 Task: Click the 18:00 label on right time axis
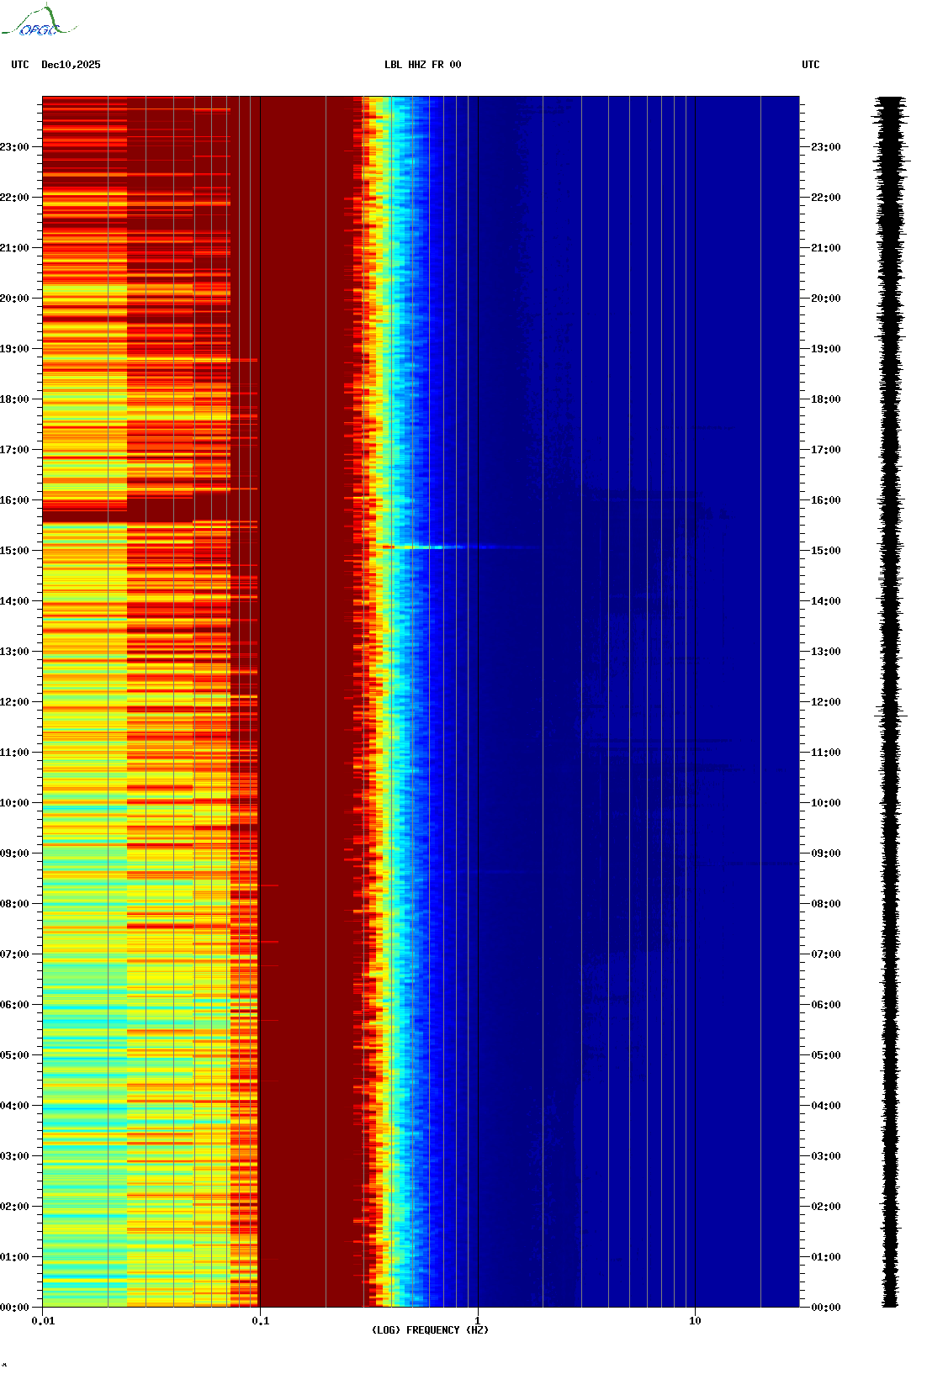tap(825, 399)
